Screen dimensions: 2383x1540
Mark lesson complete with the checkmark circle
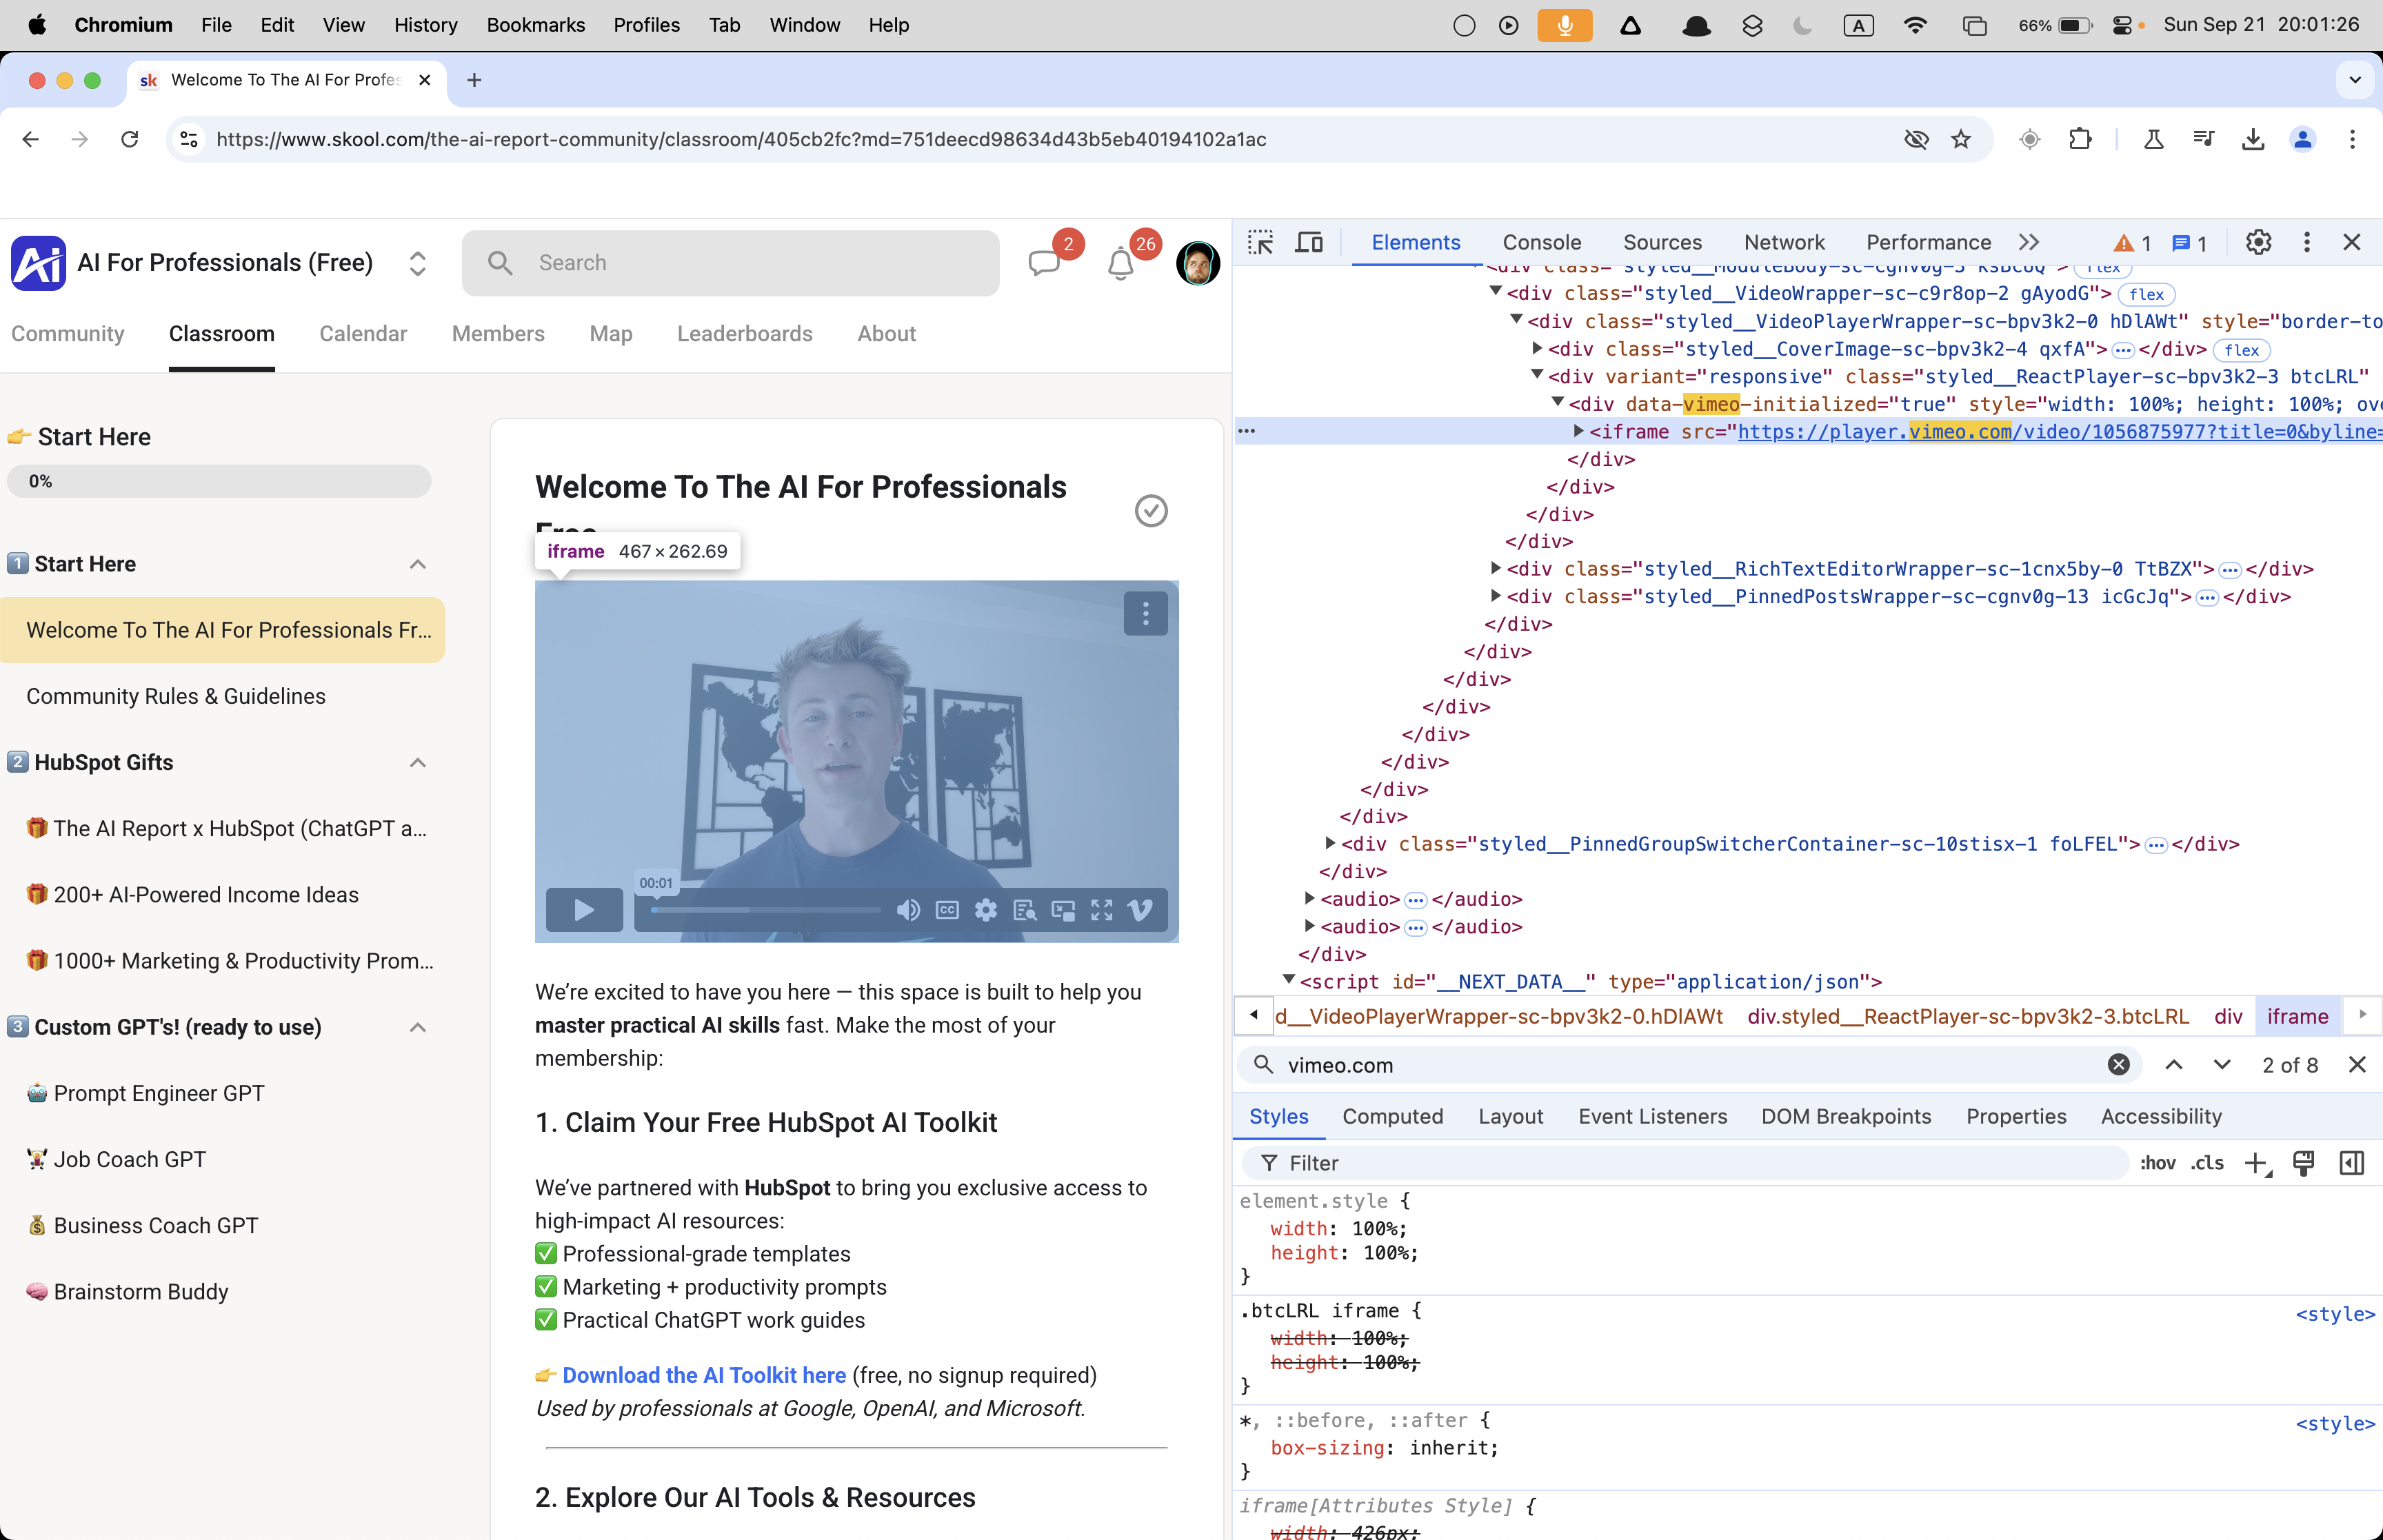pos(1151,511)
